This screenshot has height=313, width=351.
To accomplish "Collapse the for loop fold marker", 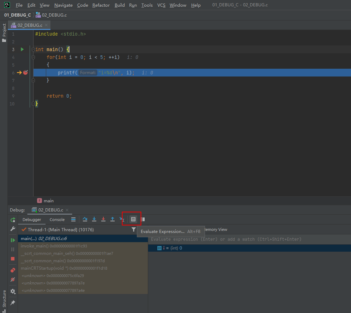I will tap(33, 57).
